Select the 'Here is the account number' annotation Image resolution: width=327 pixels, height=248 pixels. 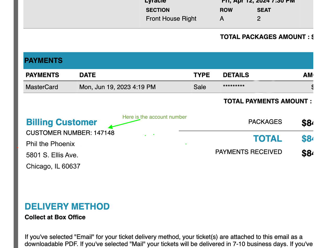[x=155, y=117]
